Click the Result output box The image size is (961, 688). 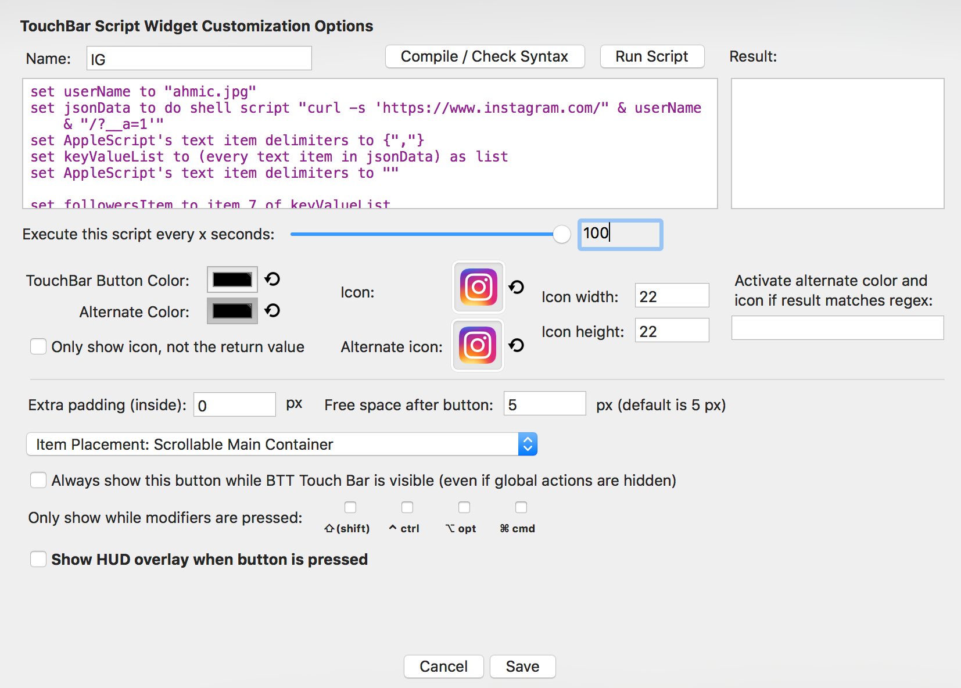[x=837, y=144]
